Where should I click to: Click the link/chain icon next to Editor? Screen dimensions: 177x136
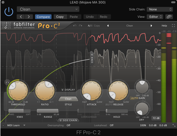(x=169, y=17)
